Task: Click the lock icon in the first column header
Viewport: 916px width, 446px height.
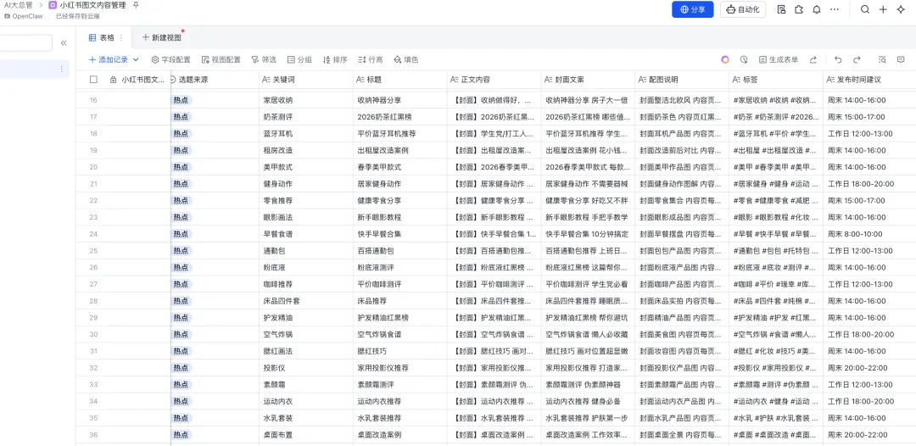Action: tap(114, 80)
